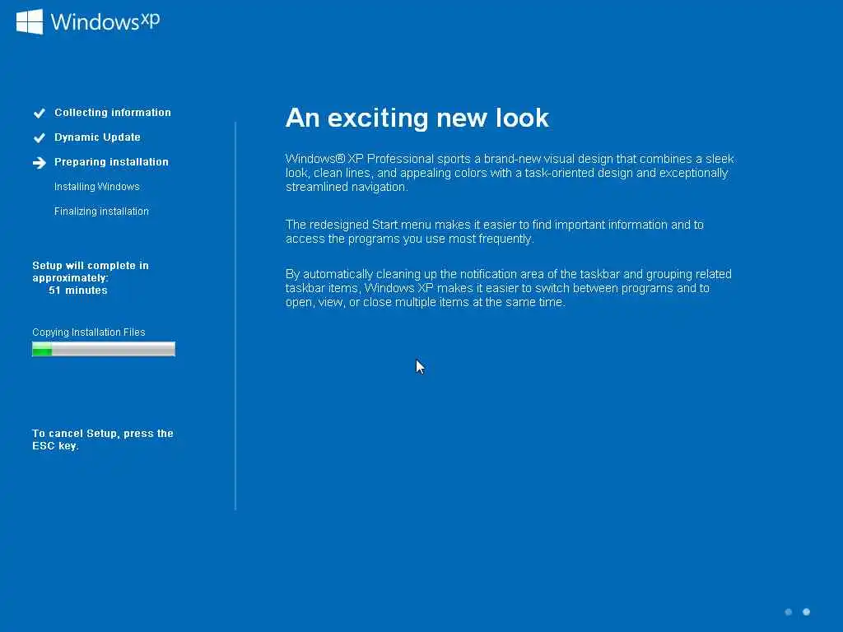Click the paragraph about brand-new visual design

pyautogui.click(x=510, y=173)
